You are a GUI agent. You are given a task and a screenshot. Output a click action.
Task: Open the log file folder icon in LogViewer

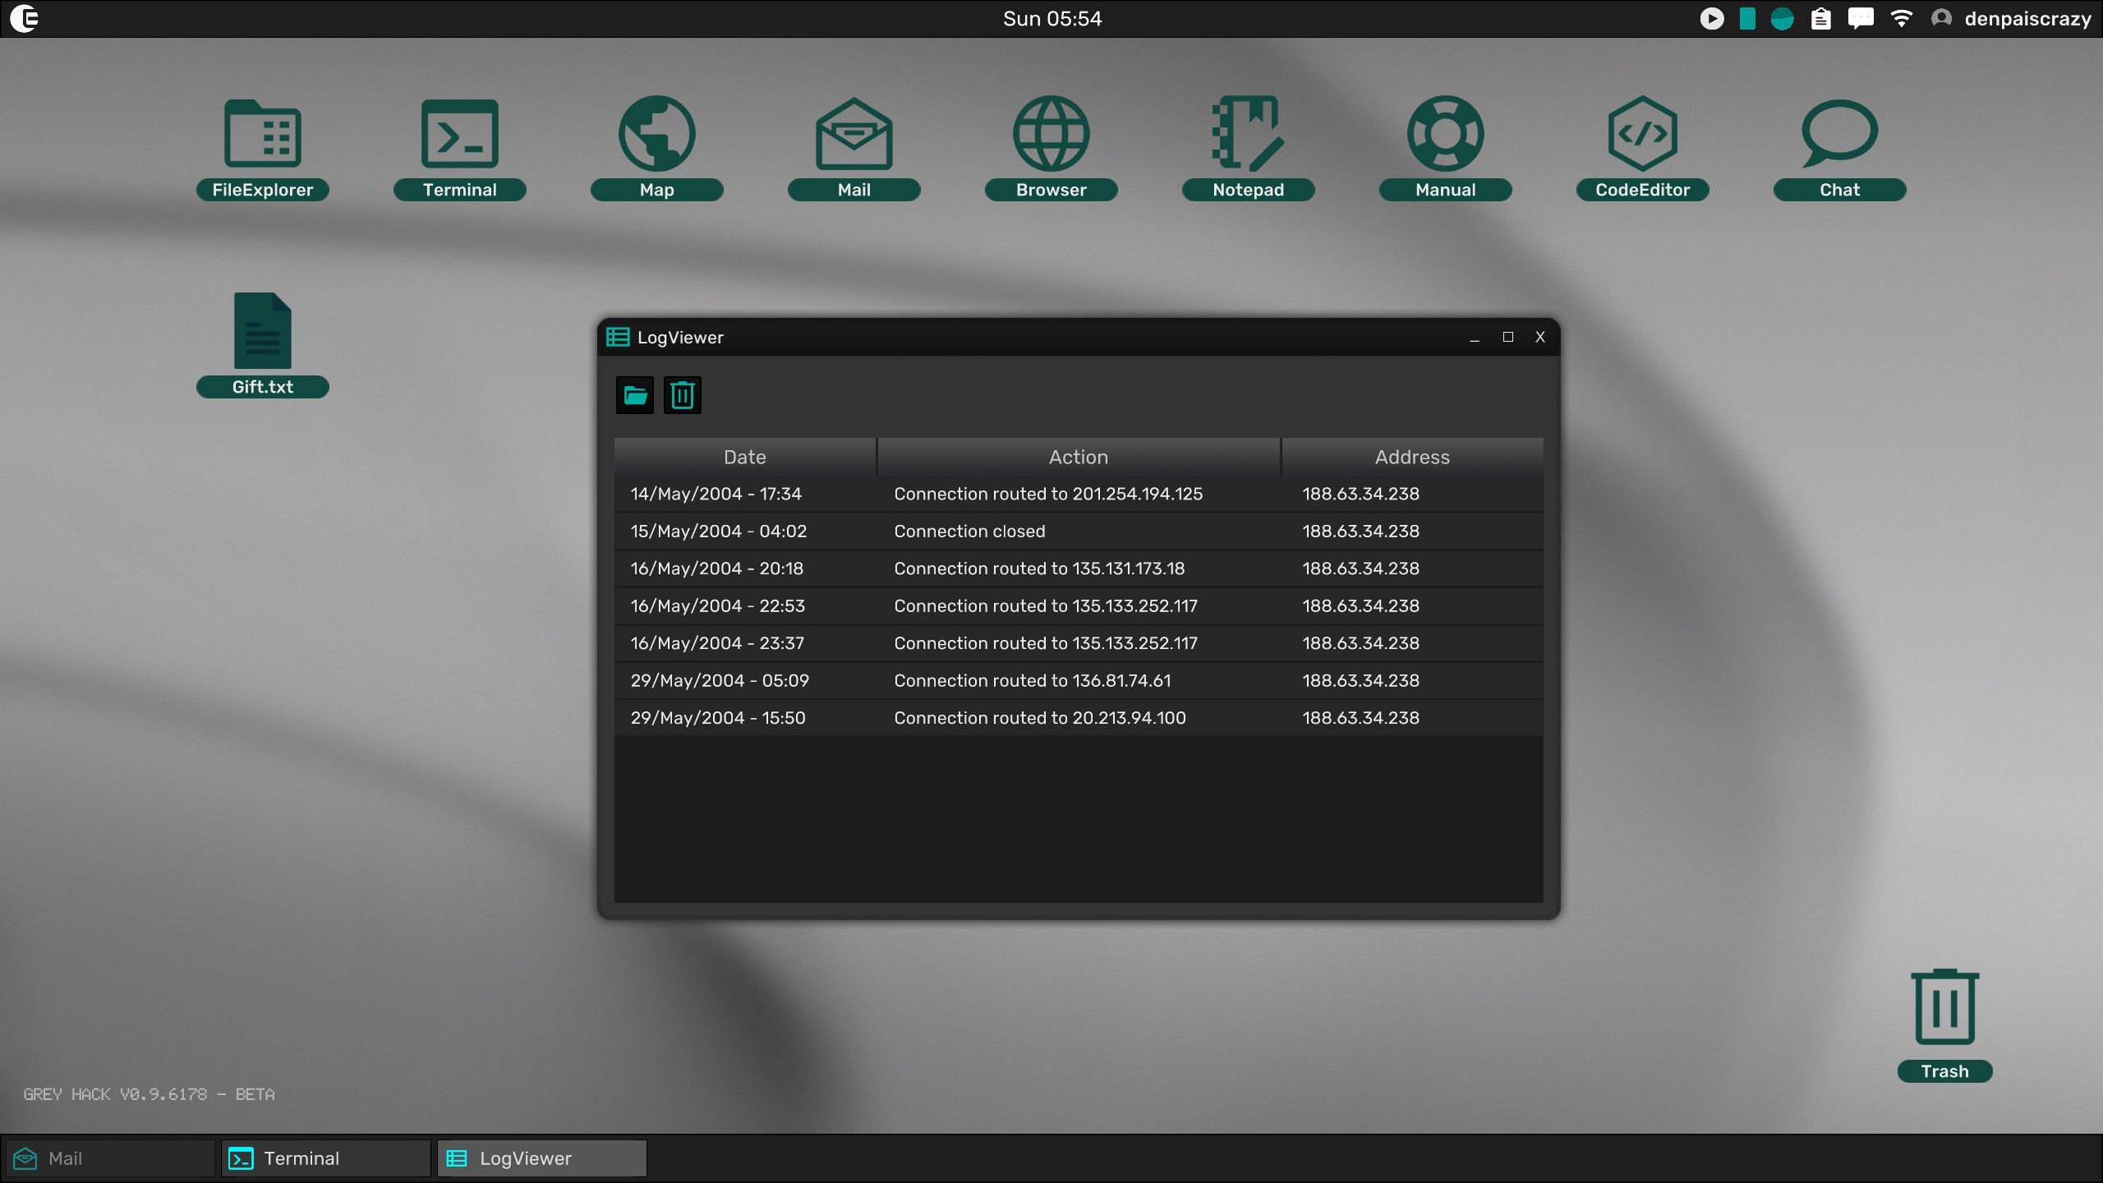coord(634,396)
